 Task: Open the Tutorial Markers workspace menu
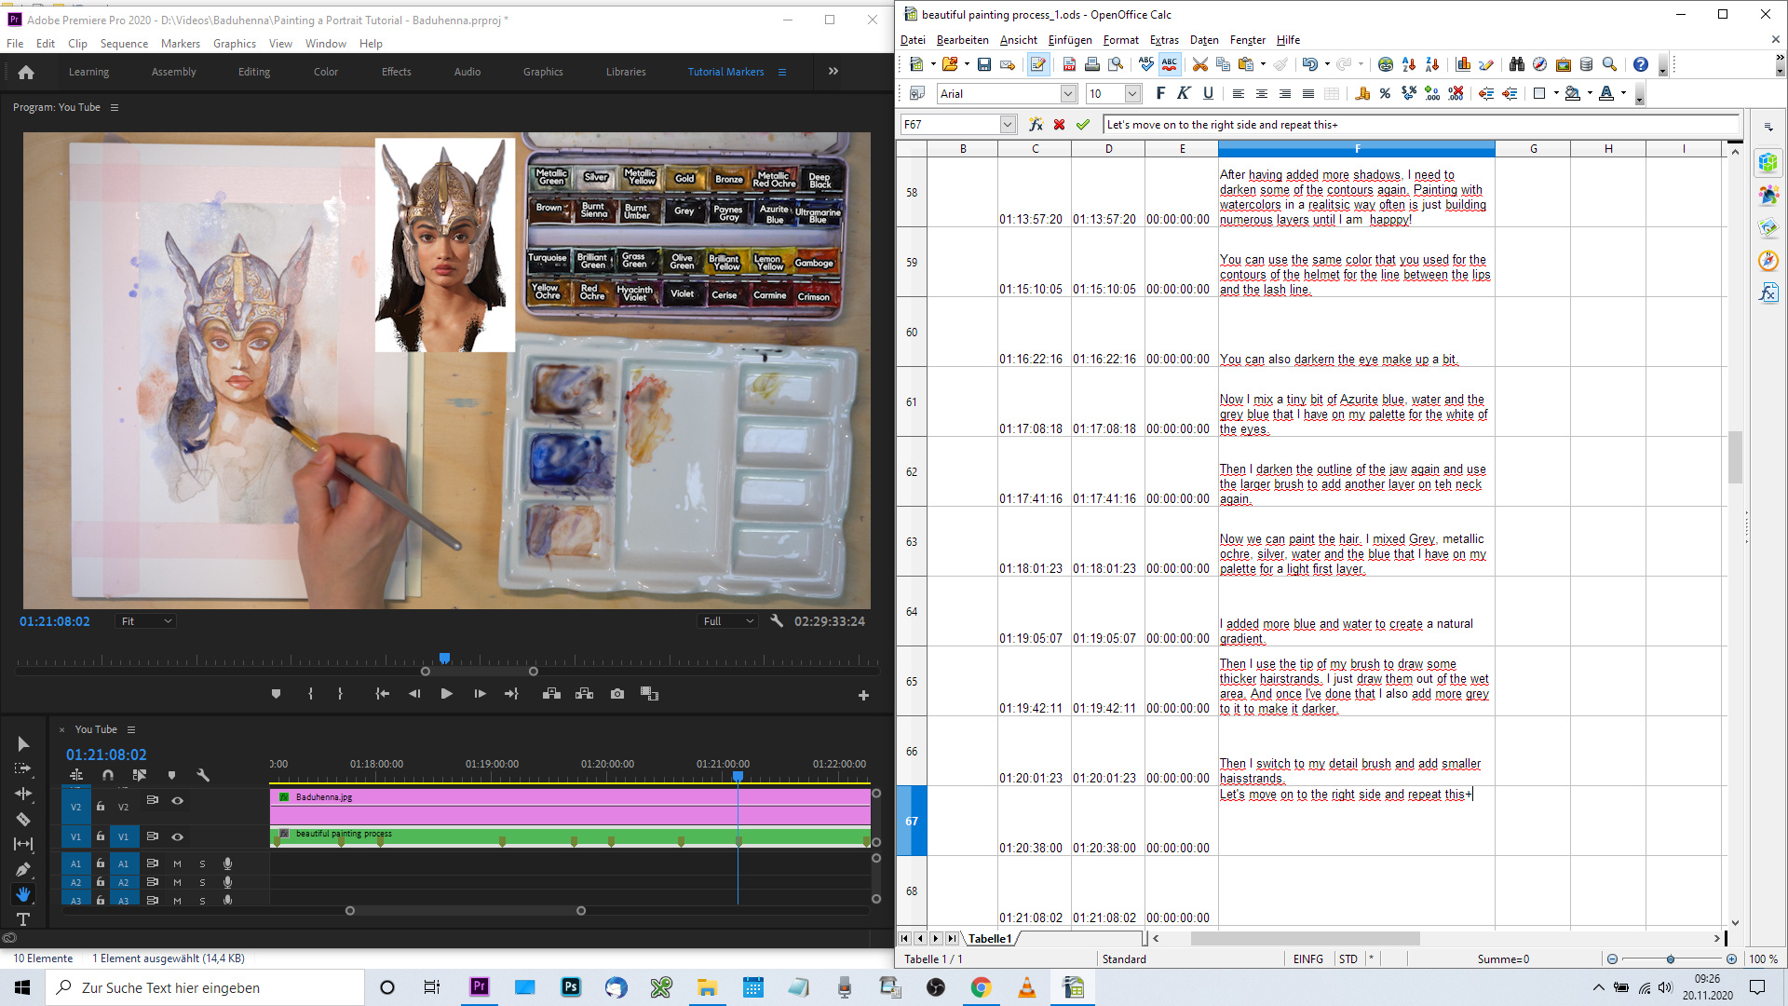coord(782,72)
